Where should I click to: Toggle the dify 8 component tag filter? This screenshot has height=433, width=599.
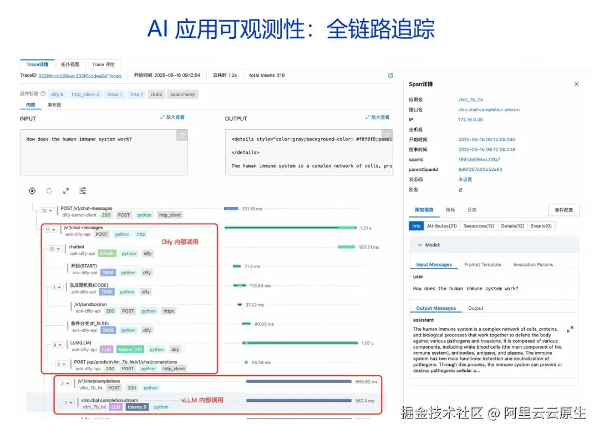pos(57,94)
